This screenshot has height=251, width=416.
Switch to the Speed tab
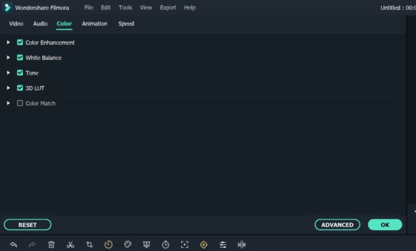pos(126,23)
